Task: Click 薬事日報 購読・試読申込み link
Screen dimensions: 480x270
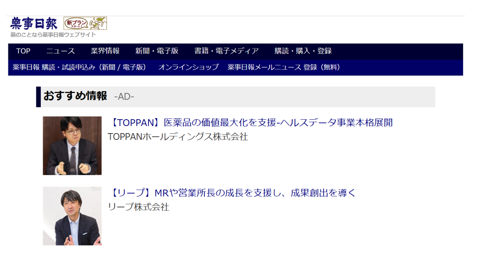Action: coord(79,67)
